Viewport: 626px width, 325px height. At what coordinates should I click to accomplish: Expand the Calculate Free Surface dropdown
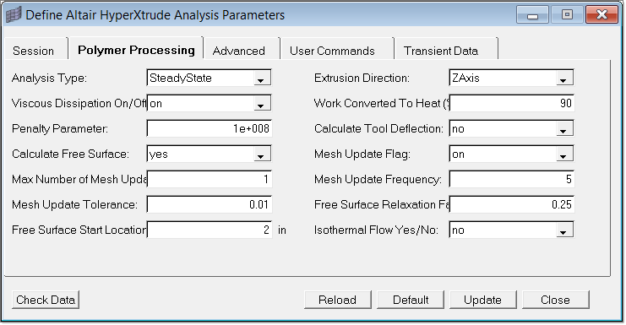click(x=210, y=154)
